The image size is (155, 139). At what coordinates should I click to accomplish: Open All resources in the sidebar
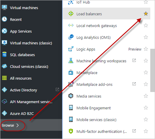coord(31,78)
